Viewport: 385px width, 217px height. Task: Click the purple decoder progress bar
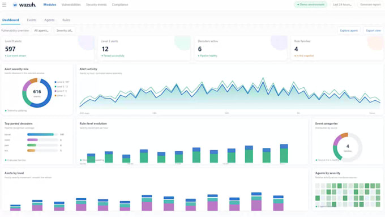[32, 140]
